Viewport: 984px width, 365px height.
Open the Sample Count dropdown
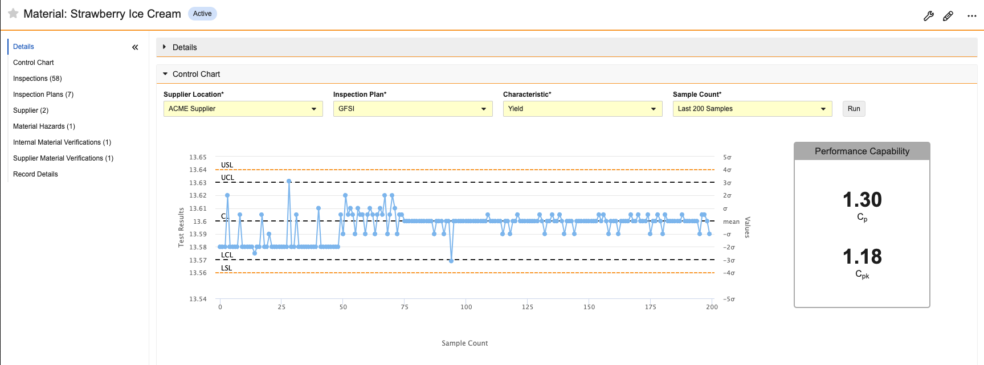click(753, 109)
